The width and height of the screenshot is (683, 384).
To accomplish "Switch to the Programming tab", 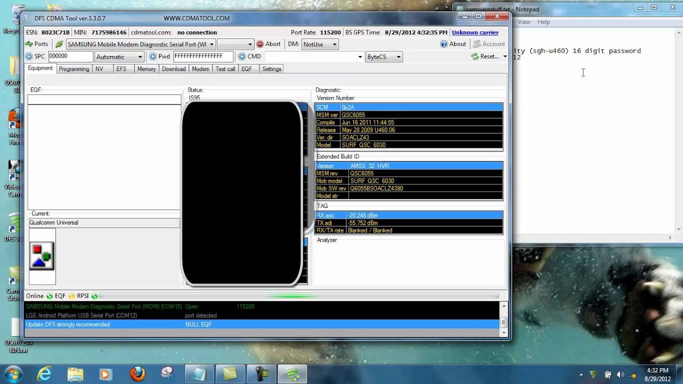I will coord(74,69).
